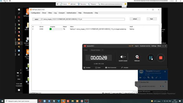Collapse the TeamViewer Session list

click(x=139, y=82)
